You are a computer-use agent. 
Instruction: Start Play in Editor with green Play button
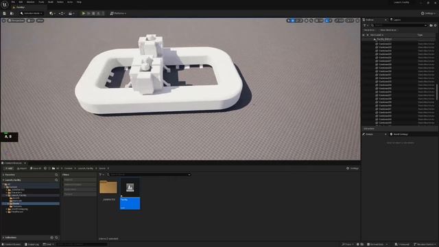[x=84, y=14]
